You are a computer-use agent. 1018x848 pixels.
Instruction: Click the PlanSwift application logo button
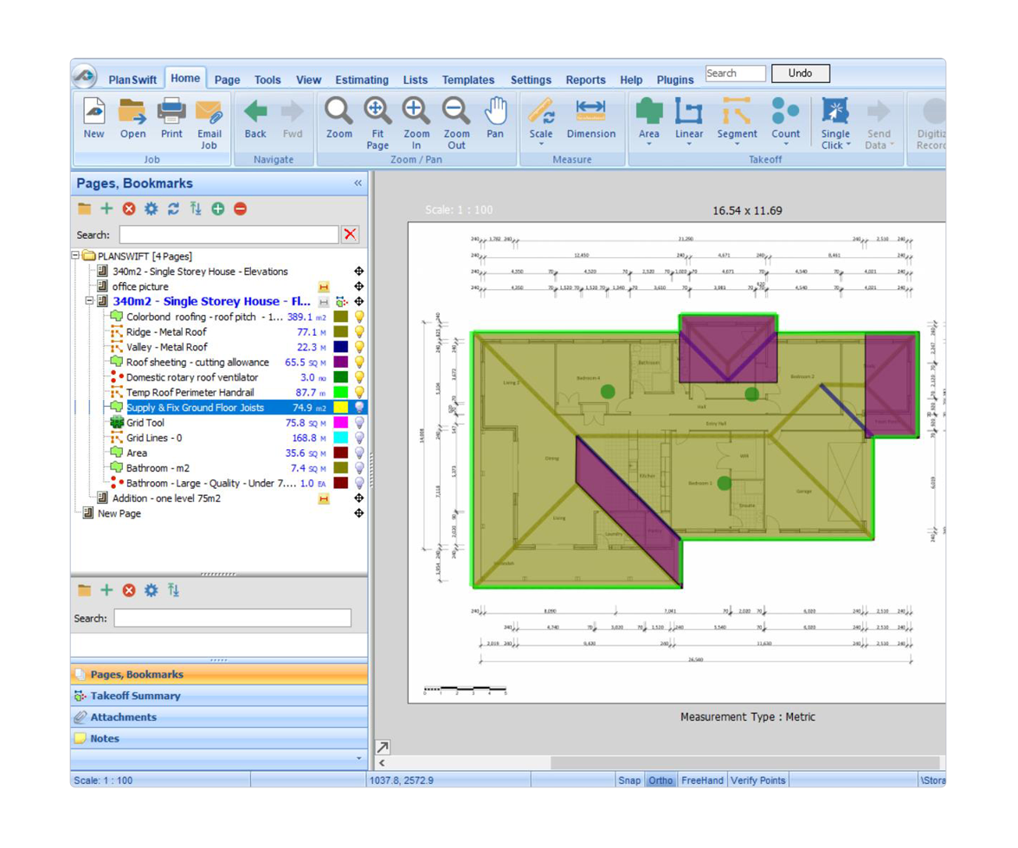85,76
